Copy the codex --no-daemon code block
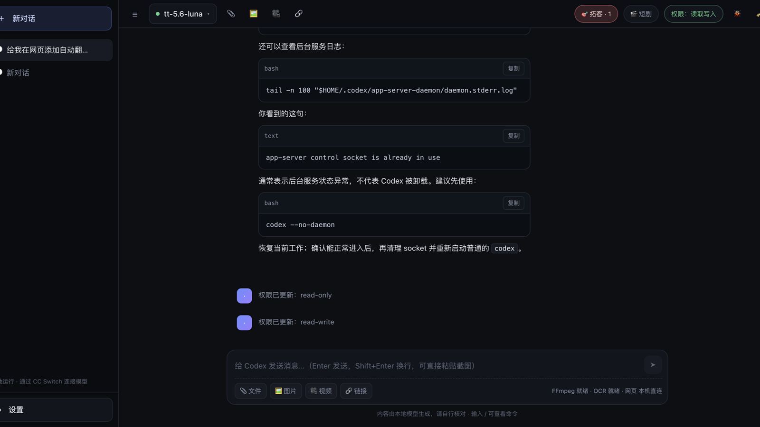 (x=513, y=203)
